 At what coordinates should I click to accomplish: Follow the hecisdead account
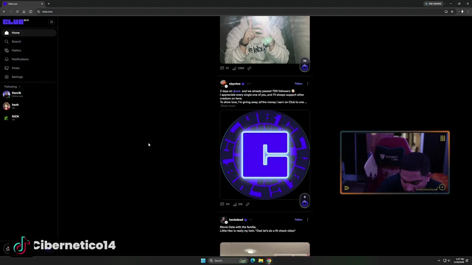point(298,220)
